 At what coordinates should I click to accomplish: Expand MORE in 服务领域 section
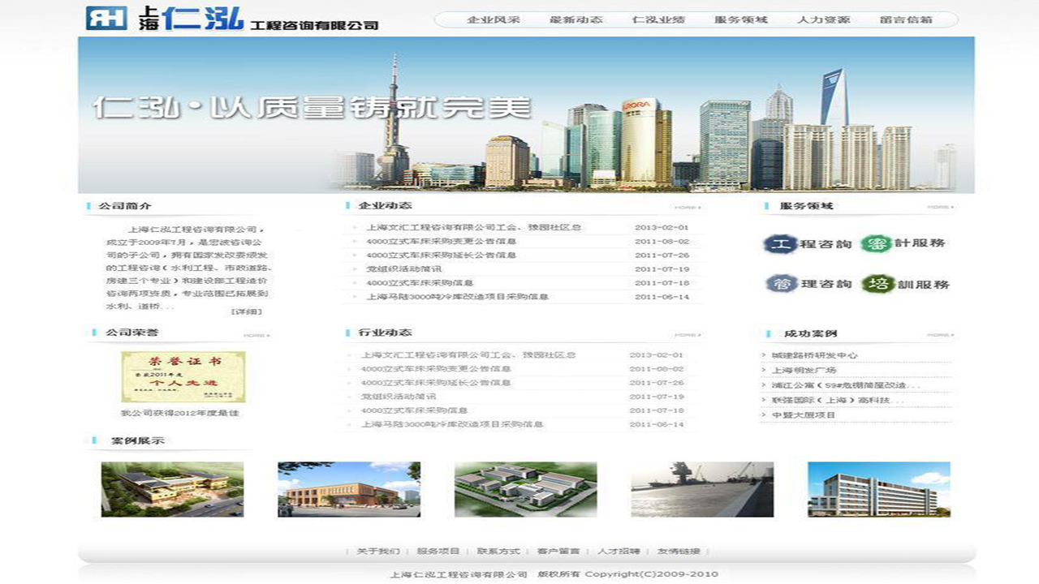[940, 207]
